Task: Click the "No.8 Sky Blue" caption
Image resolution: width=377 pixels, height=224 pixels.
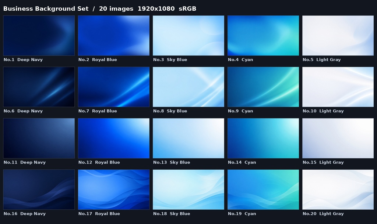Action: point(170,111)
